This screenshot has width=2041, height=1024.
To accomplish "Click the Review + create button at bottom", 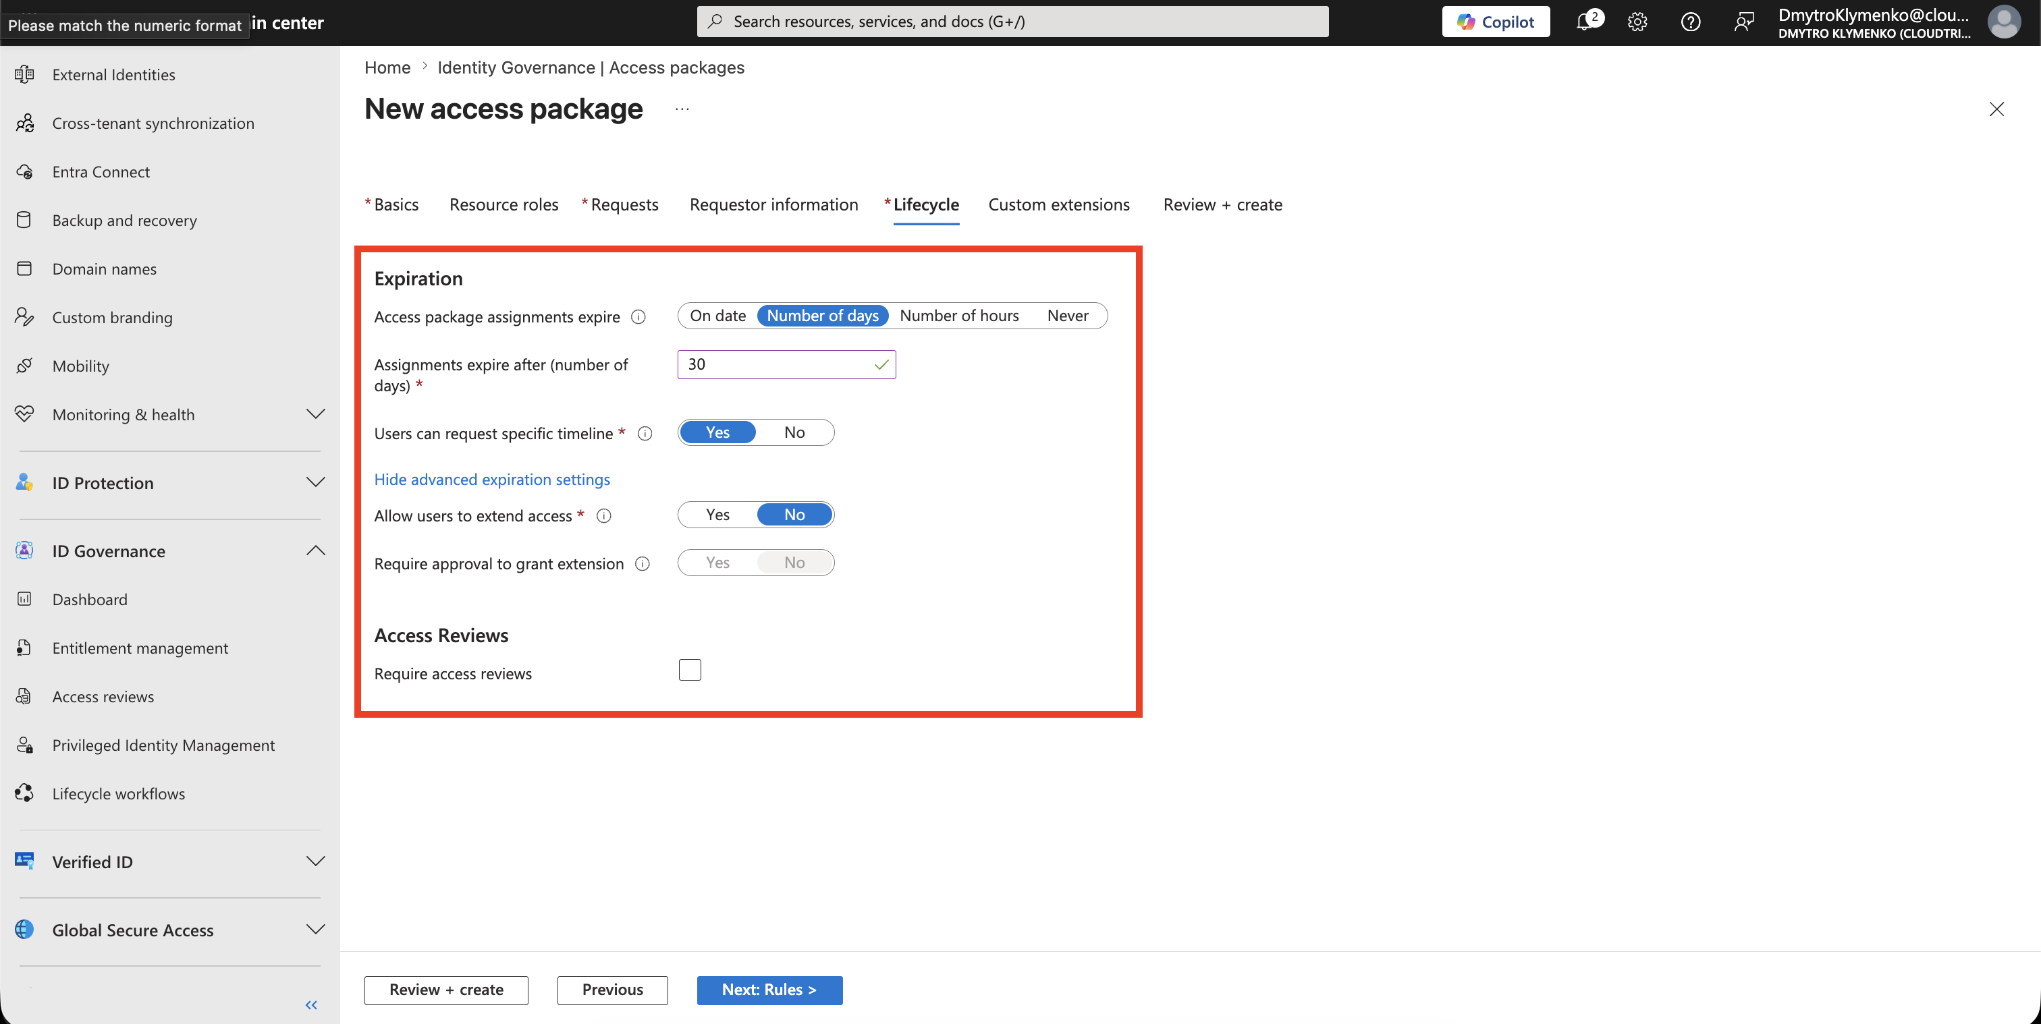I will point(446,990).
